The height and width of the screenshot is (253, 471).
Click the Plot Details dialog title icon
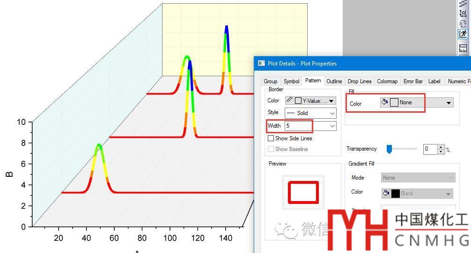click(x=262, y=63)
